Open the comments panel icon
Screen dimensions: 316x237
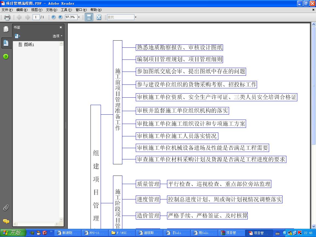pos(6,221)
